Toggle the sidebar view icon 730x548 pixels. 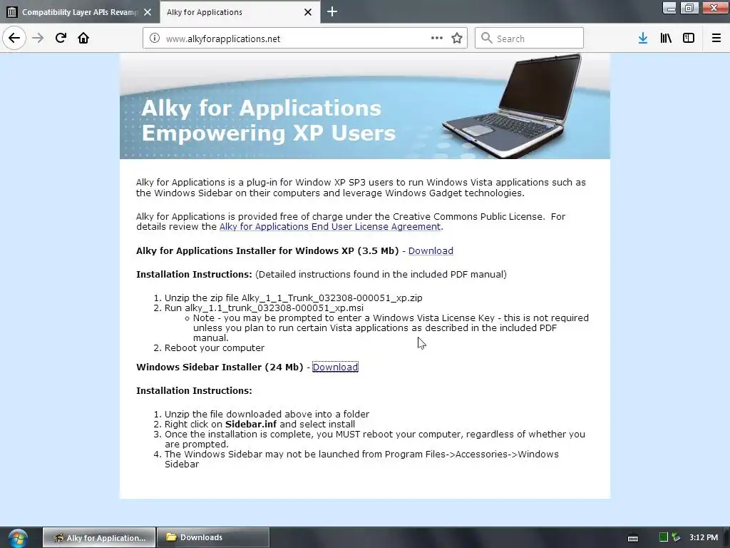pyautogui.click(x=689, y=39)
